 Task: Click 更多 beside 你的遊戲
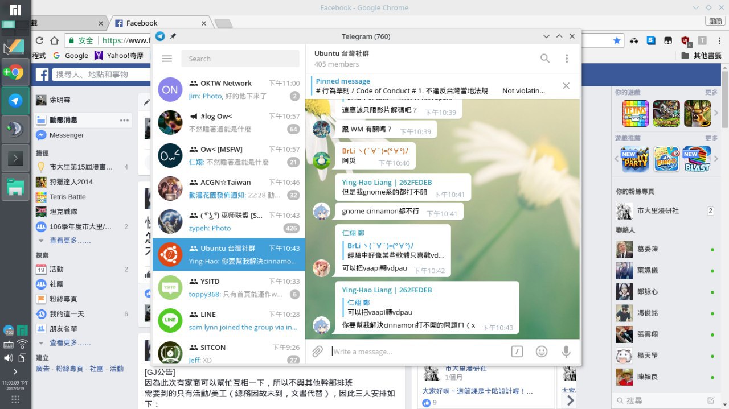pyautogui.click(x=711, y=92)
